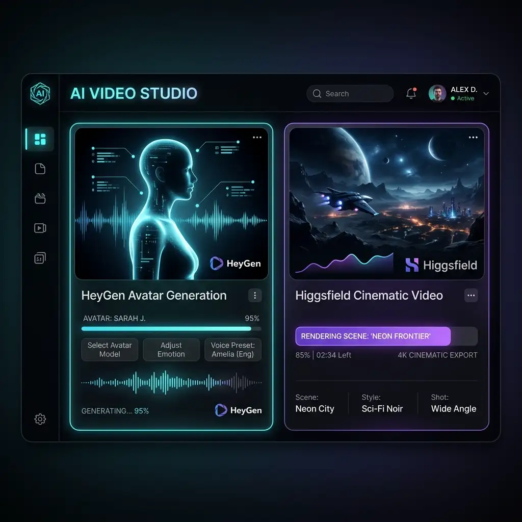The width and height of the screenshot is (522, 522).
Task: Click the Rendering Scene 'Neon Frontier' progress bar
Action: (x=386, y=336)
